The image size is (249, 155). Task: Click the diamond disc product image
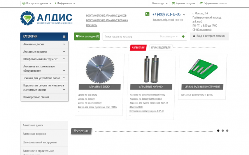100,69
